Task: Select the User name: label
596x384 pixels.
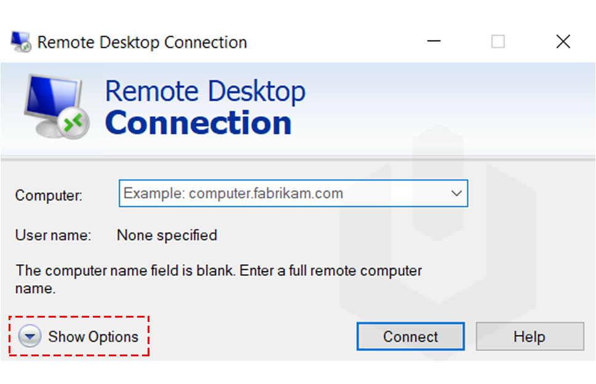Action: [x=54, y=235]
